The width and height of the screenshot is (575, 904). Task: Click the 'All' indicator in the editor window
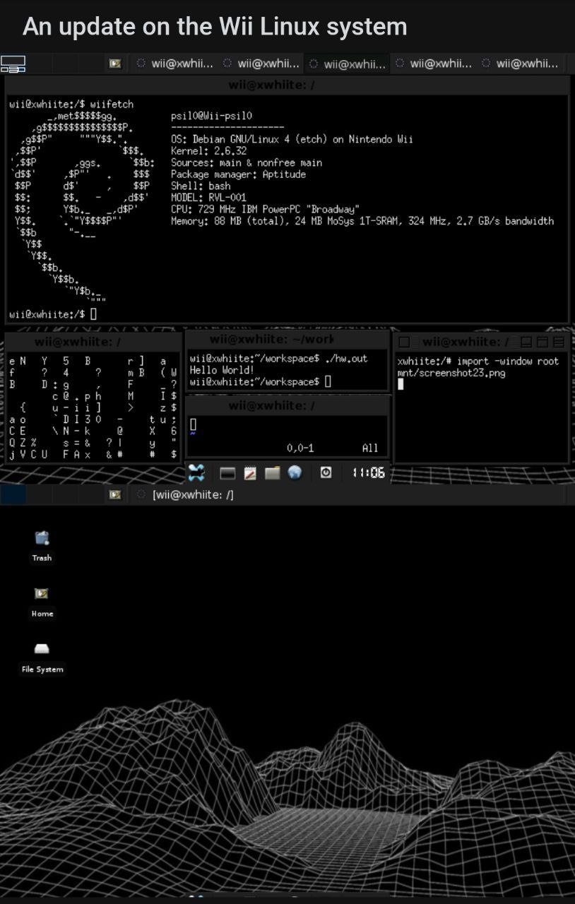[x=369, y=448]
